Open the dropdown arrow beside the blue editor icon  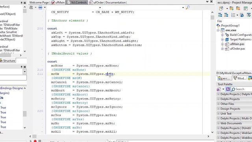[x=45, y=7]
